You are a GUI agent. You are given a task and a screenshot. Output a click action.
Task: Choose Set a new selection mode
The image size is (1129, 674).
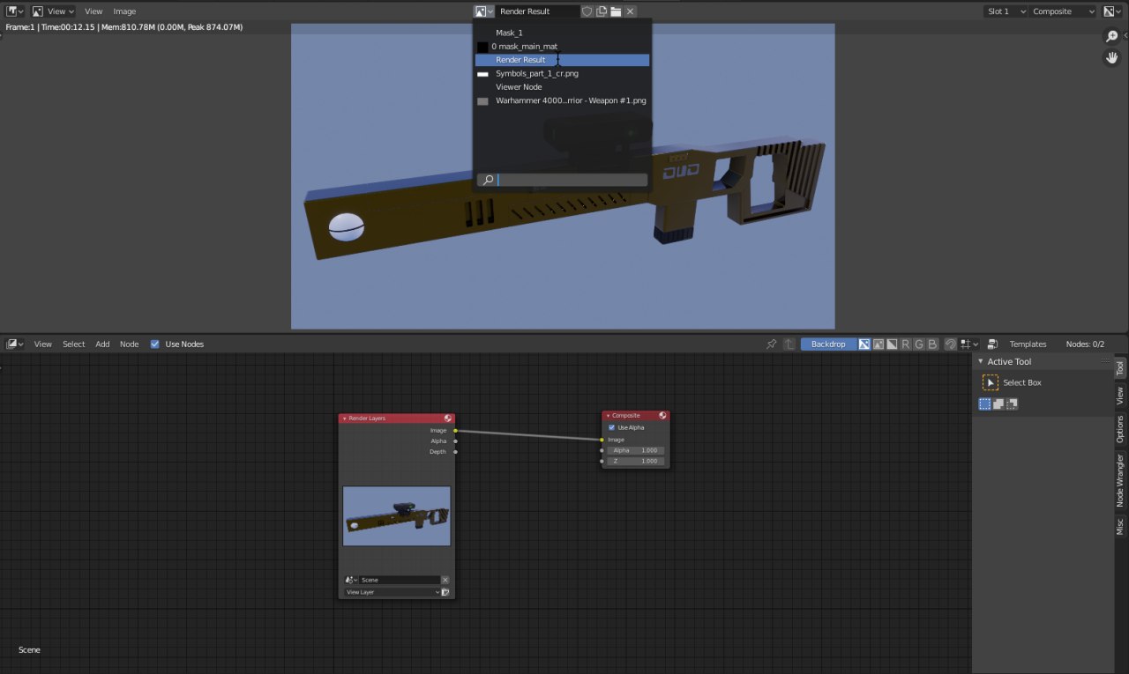click(985, 404)
